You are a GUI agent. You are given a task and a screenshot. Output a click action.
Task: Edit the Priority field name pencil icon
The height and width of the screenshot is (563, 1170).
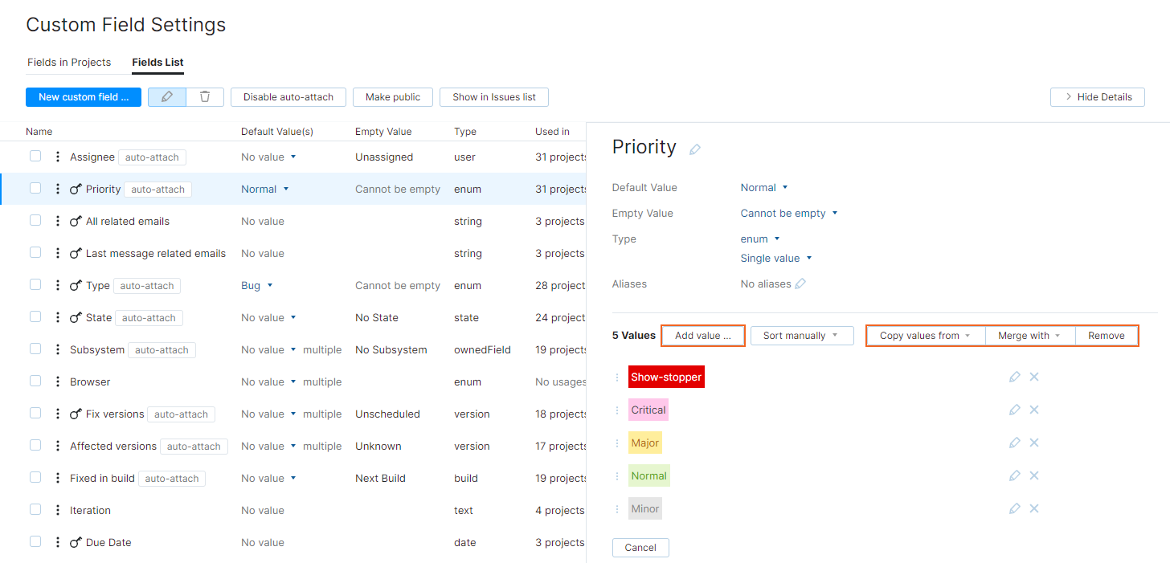[x=695, y=149]
